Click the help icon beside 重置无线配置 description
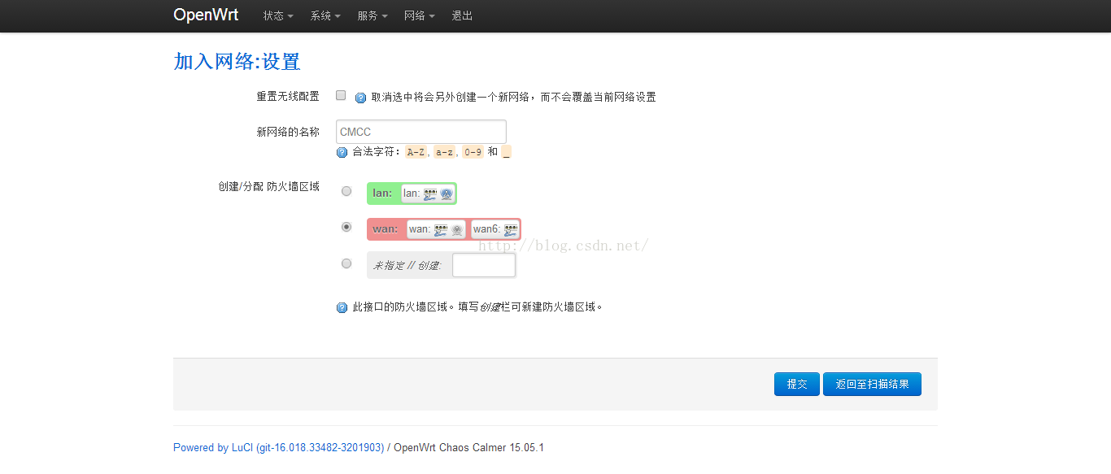 click(x=361, y=98)
